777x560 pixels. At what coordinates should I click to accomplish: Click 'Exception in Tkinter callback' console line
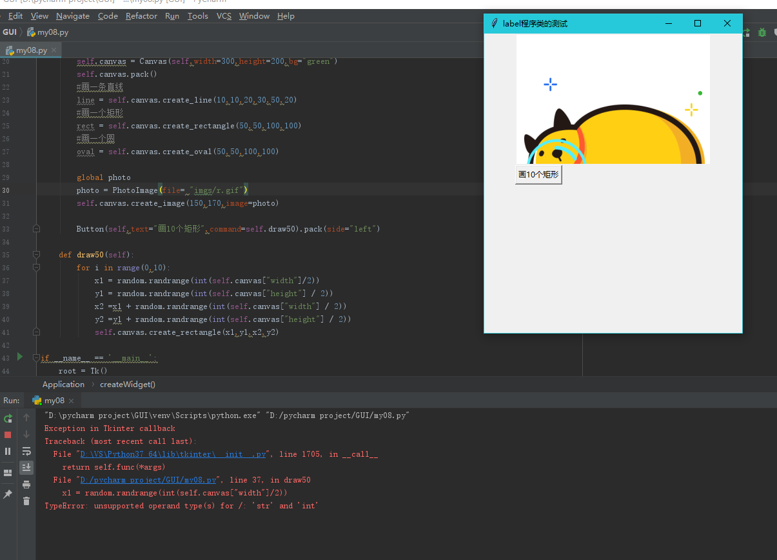(110, 428)
